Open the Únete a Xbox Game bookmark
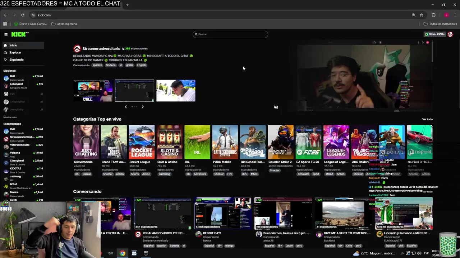 [x=31, y=24]
